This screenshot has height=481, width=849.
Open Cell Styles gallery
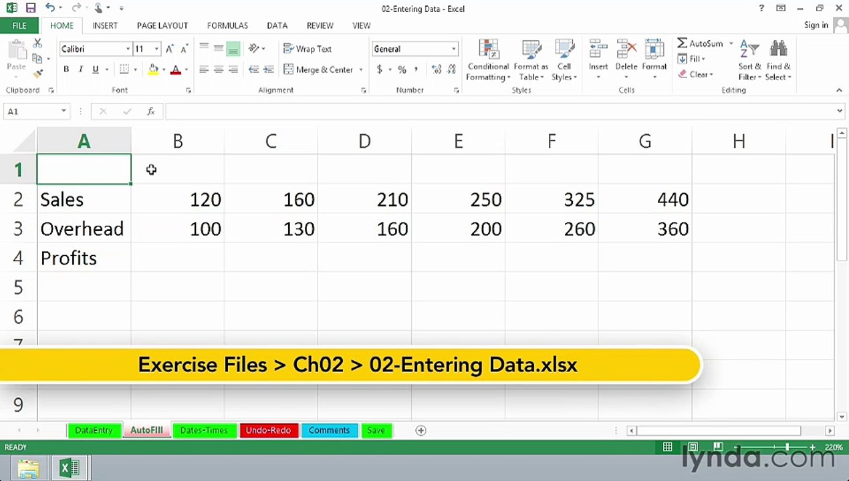pos(564,61)
